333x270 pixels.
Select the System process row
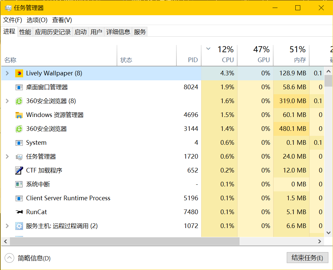[x=99, y=143]
